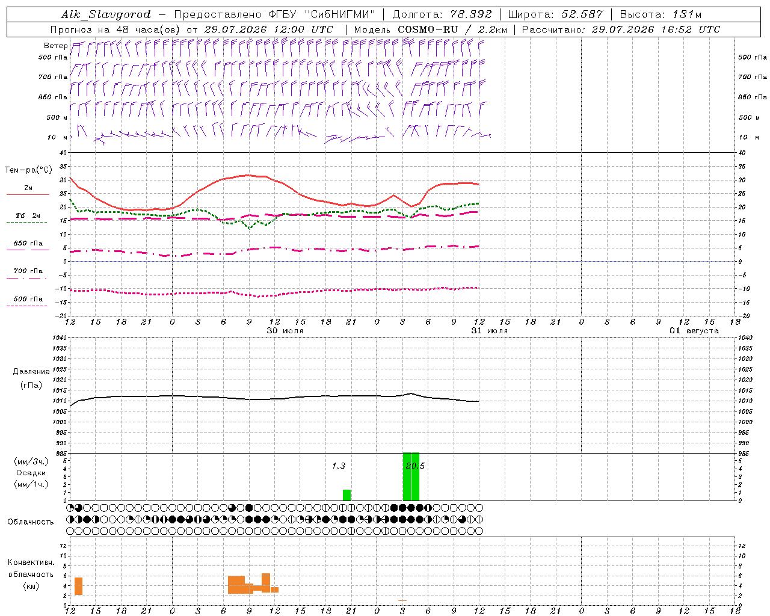Click the 20.5 precipitation bar label

[415, 466]
